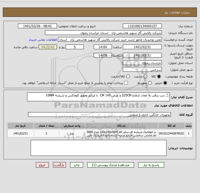Click the شماره نیاز number field
This screenshot has width=200, height=193.
[x=142, y=26]
